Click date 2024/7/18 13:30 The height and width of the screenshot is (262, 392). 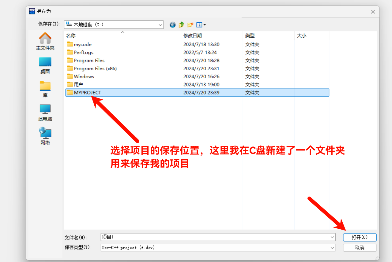pos(201,44)
